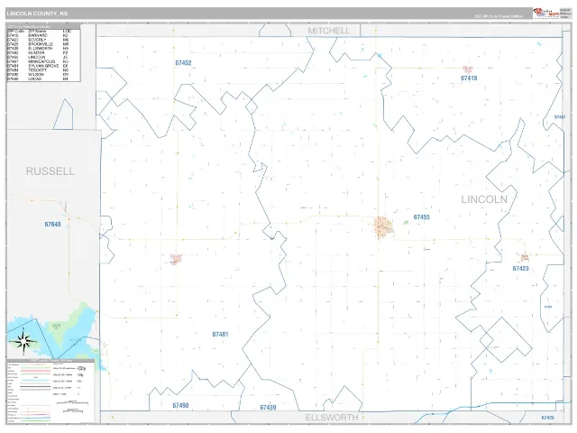This screenshot has height=433, width=577.
Task: Select the TESCOTT row in ZIP index
Action: click(x=38, y=70)
